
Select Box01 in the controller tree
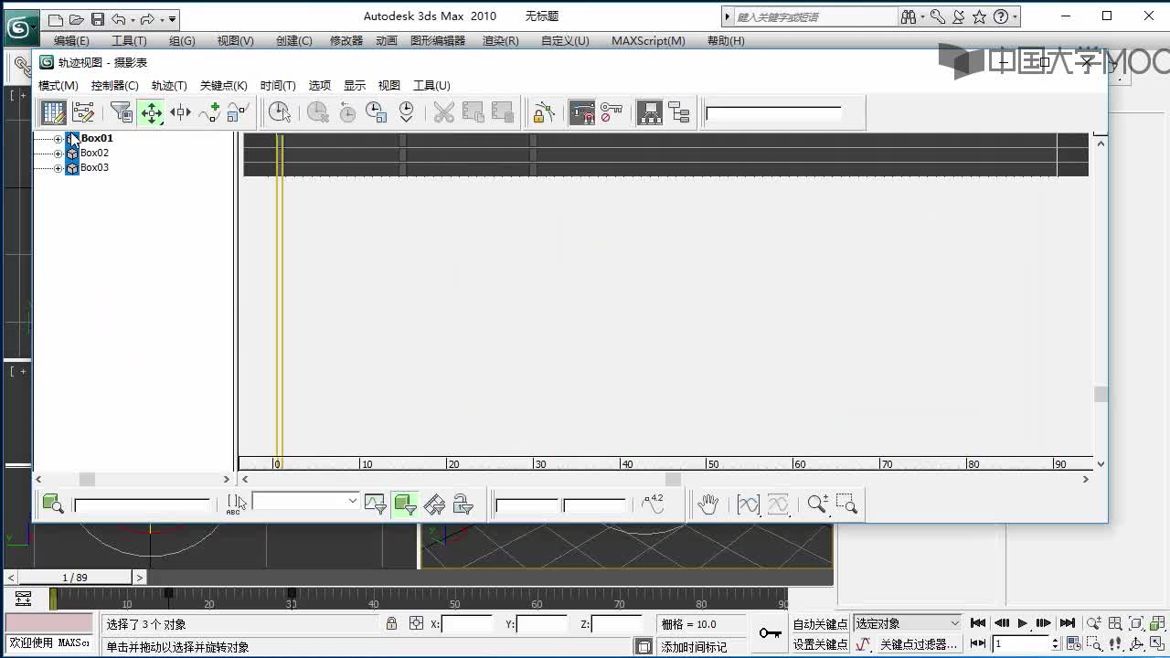pos(97,138)
